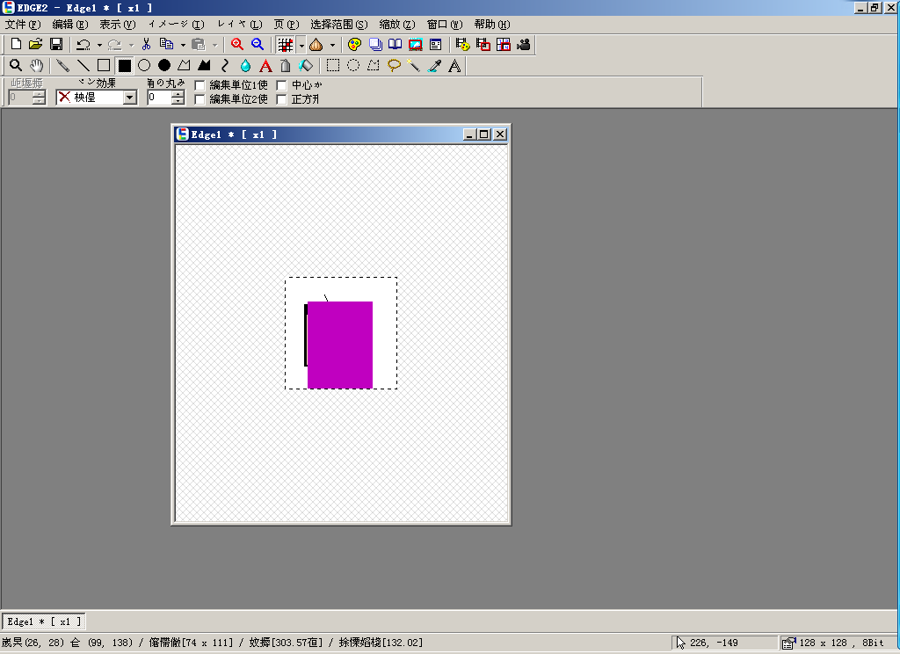Expand the copy options dropdown arrow

(x=183, y=45)
